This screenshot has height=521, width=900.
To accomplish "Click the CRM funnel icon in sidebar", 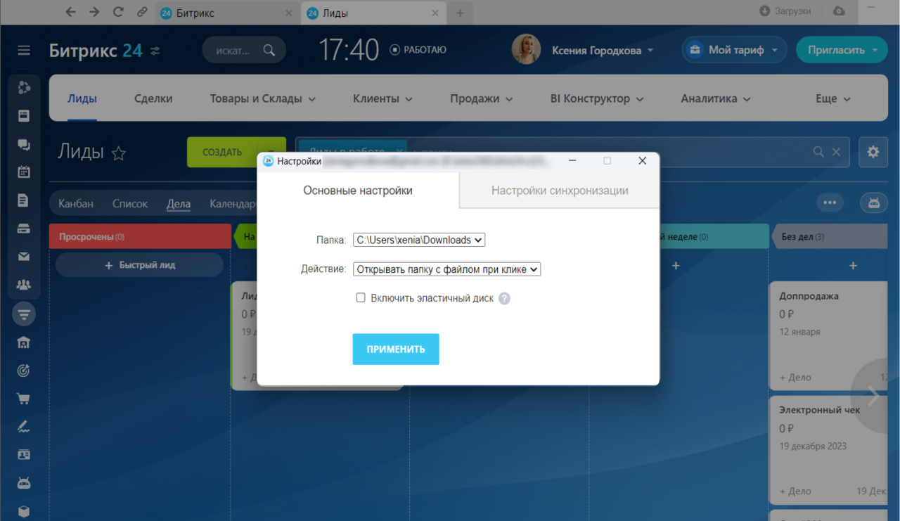I will point(24,314).
